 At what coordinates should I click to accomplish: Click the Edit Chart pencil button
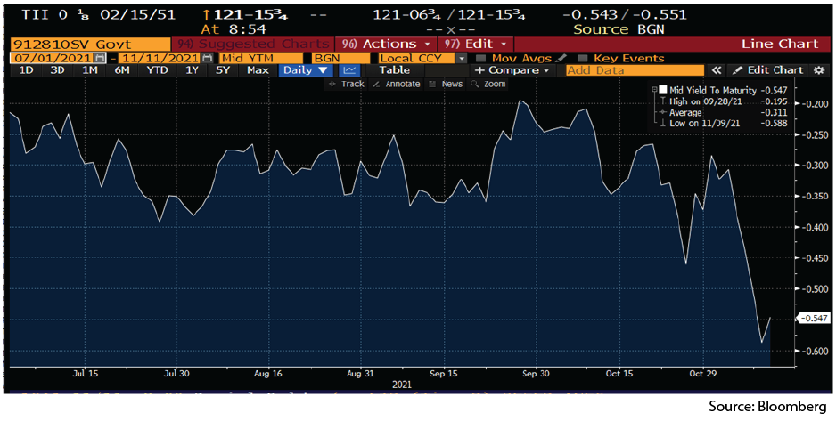pyautogui.click(x=767, y=70)
